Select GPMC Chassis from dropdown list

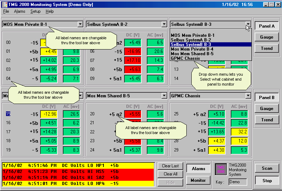coord(185,58)
